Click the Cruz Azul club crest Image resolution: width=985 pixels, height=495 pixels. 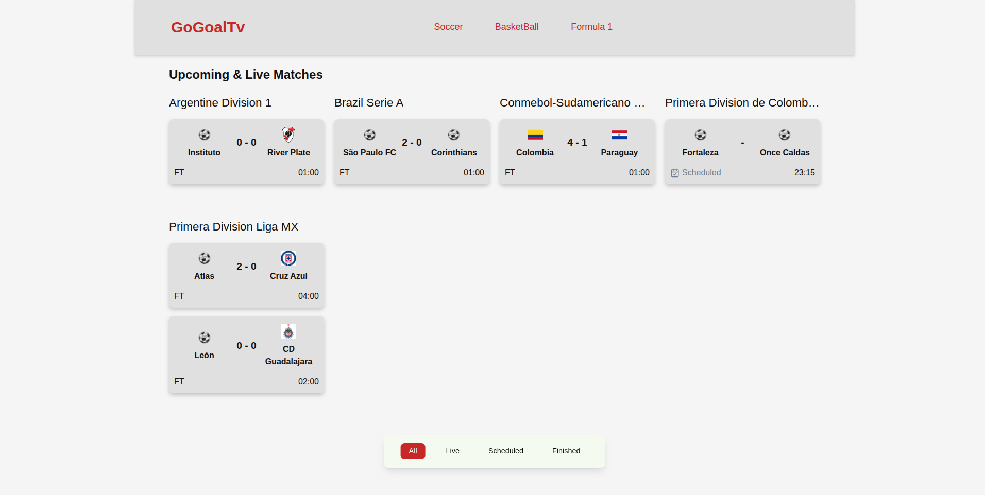pos(288,258)
